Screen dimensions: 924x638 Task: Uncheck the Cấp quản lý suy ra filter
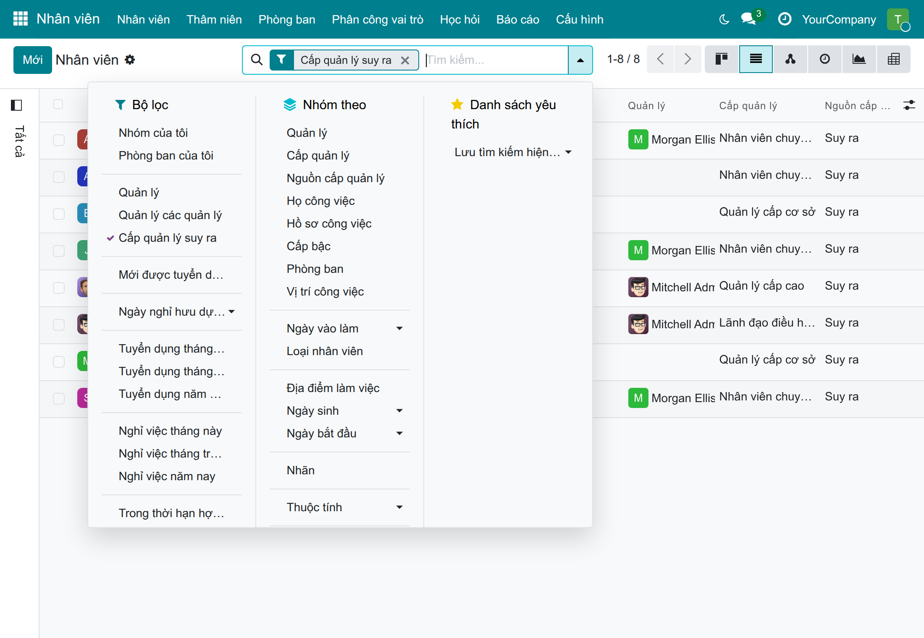(167, 238)
